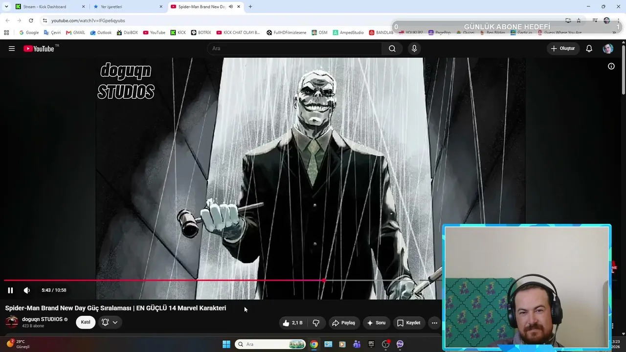Open the tab search dropdown arrow

coord(6,7)
